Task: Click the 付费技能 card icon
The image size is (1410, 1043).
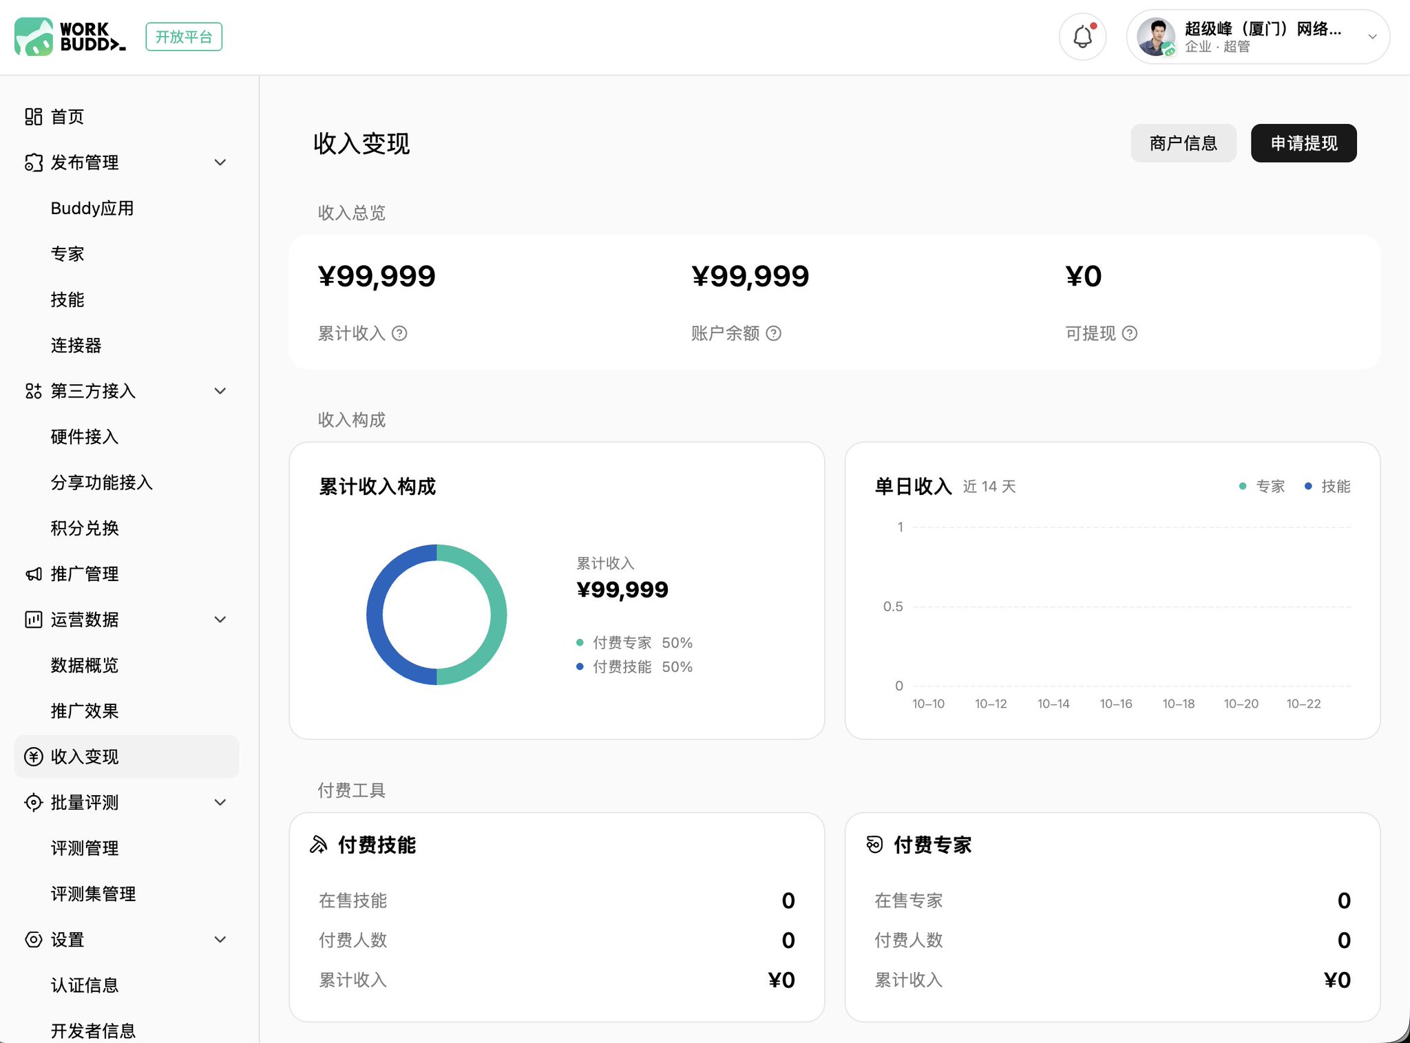Action: pyautogui.click(x=319, y=845)
